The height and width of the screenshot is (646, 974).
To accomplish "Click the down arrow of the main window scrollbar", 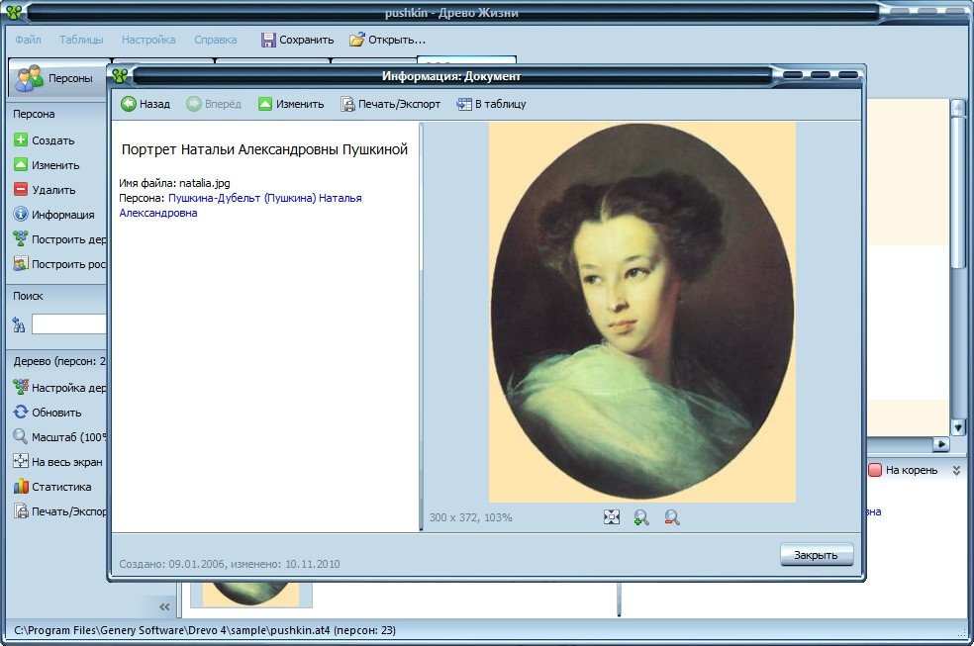I will (x=957, y=427).
